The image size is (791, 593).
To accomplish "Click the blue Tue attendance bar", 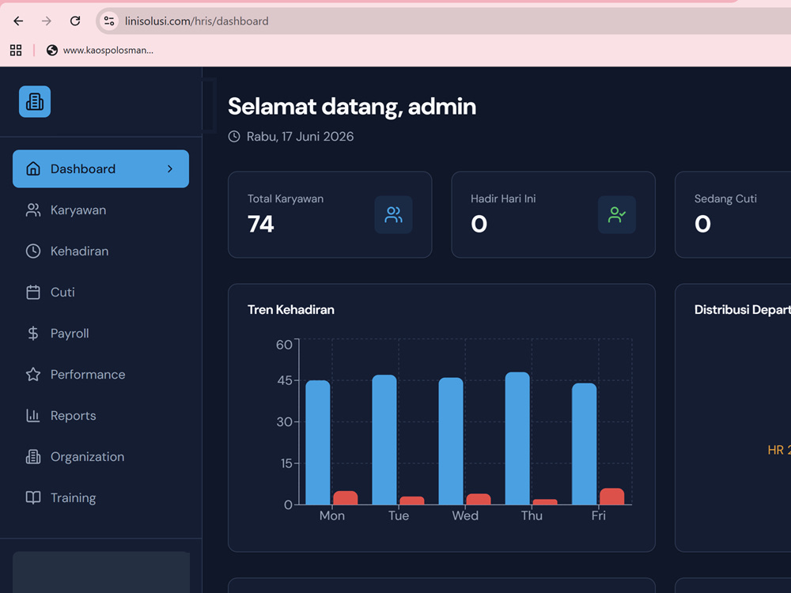I will 384,440.
